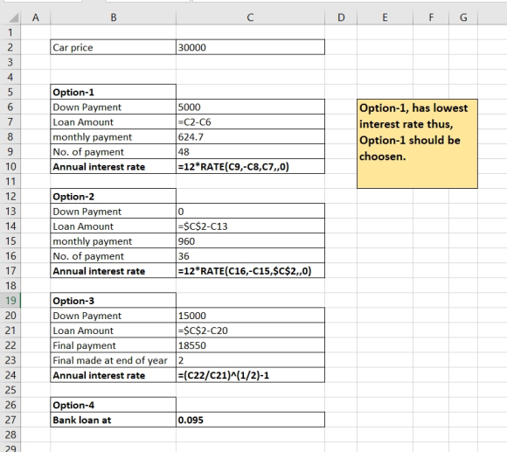This screenshot has width=507, height=452.
Task: Click cell with formula =C2-C6
Action: tap(250, 122)
